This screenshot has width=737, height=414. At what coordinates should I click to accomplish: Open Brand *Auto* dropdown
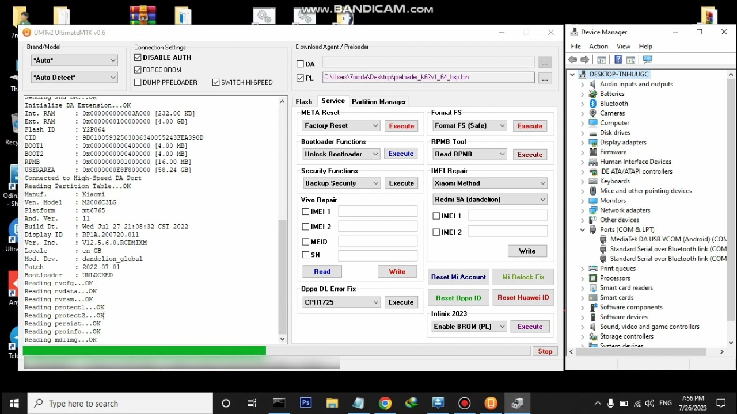pyautogui.click(x=74, y=60)
